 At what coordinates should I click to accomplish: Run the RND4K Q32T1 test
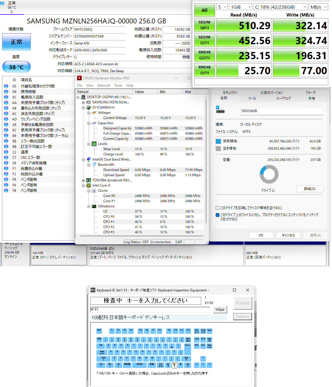204,55
